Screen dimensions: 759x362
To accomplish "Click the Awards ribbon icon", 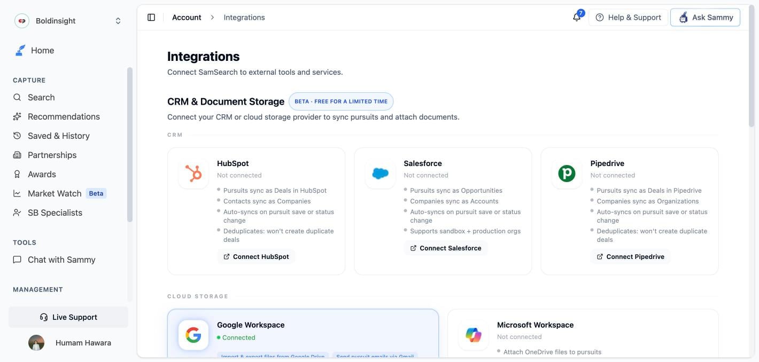I will point(17,174).
